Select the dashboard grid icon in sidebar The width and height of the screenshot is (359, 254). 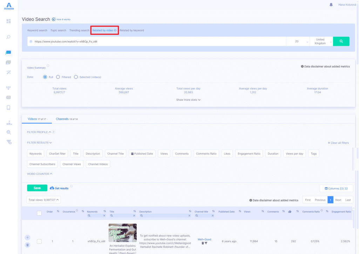coord(9,21)
